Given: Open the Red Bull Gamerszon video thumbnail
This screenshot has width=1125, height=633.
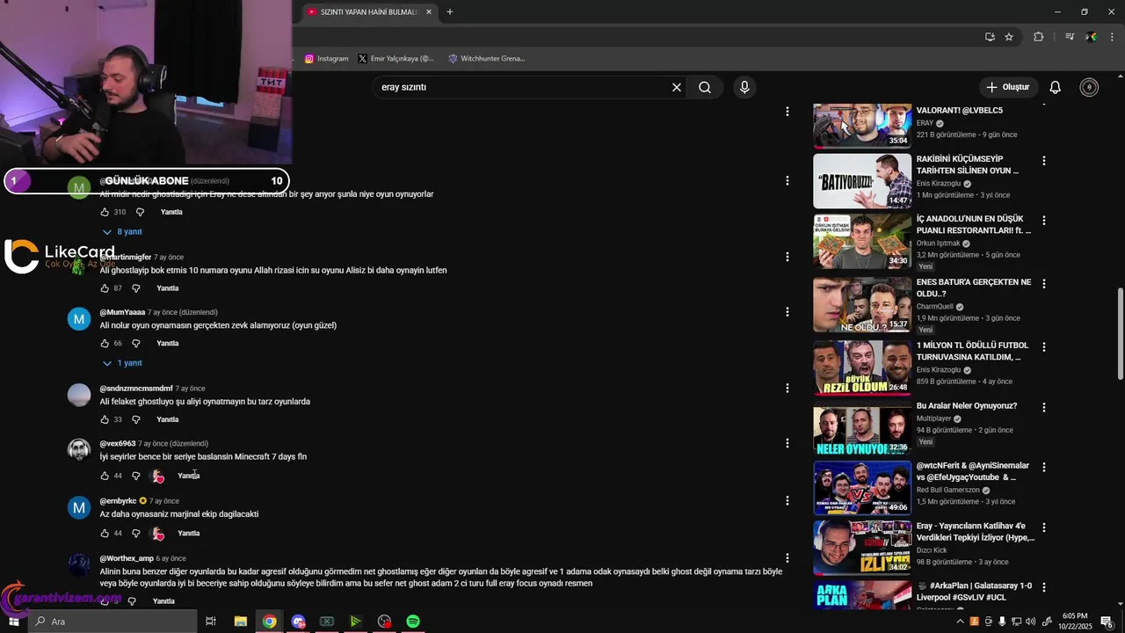Looking at the screenshot, I should (862, 488).
